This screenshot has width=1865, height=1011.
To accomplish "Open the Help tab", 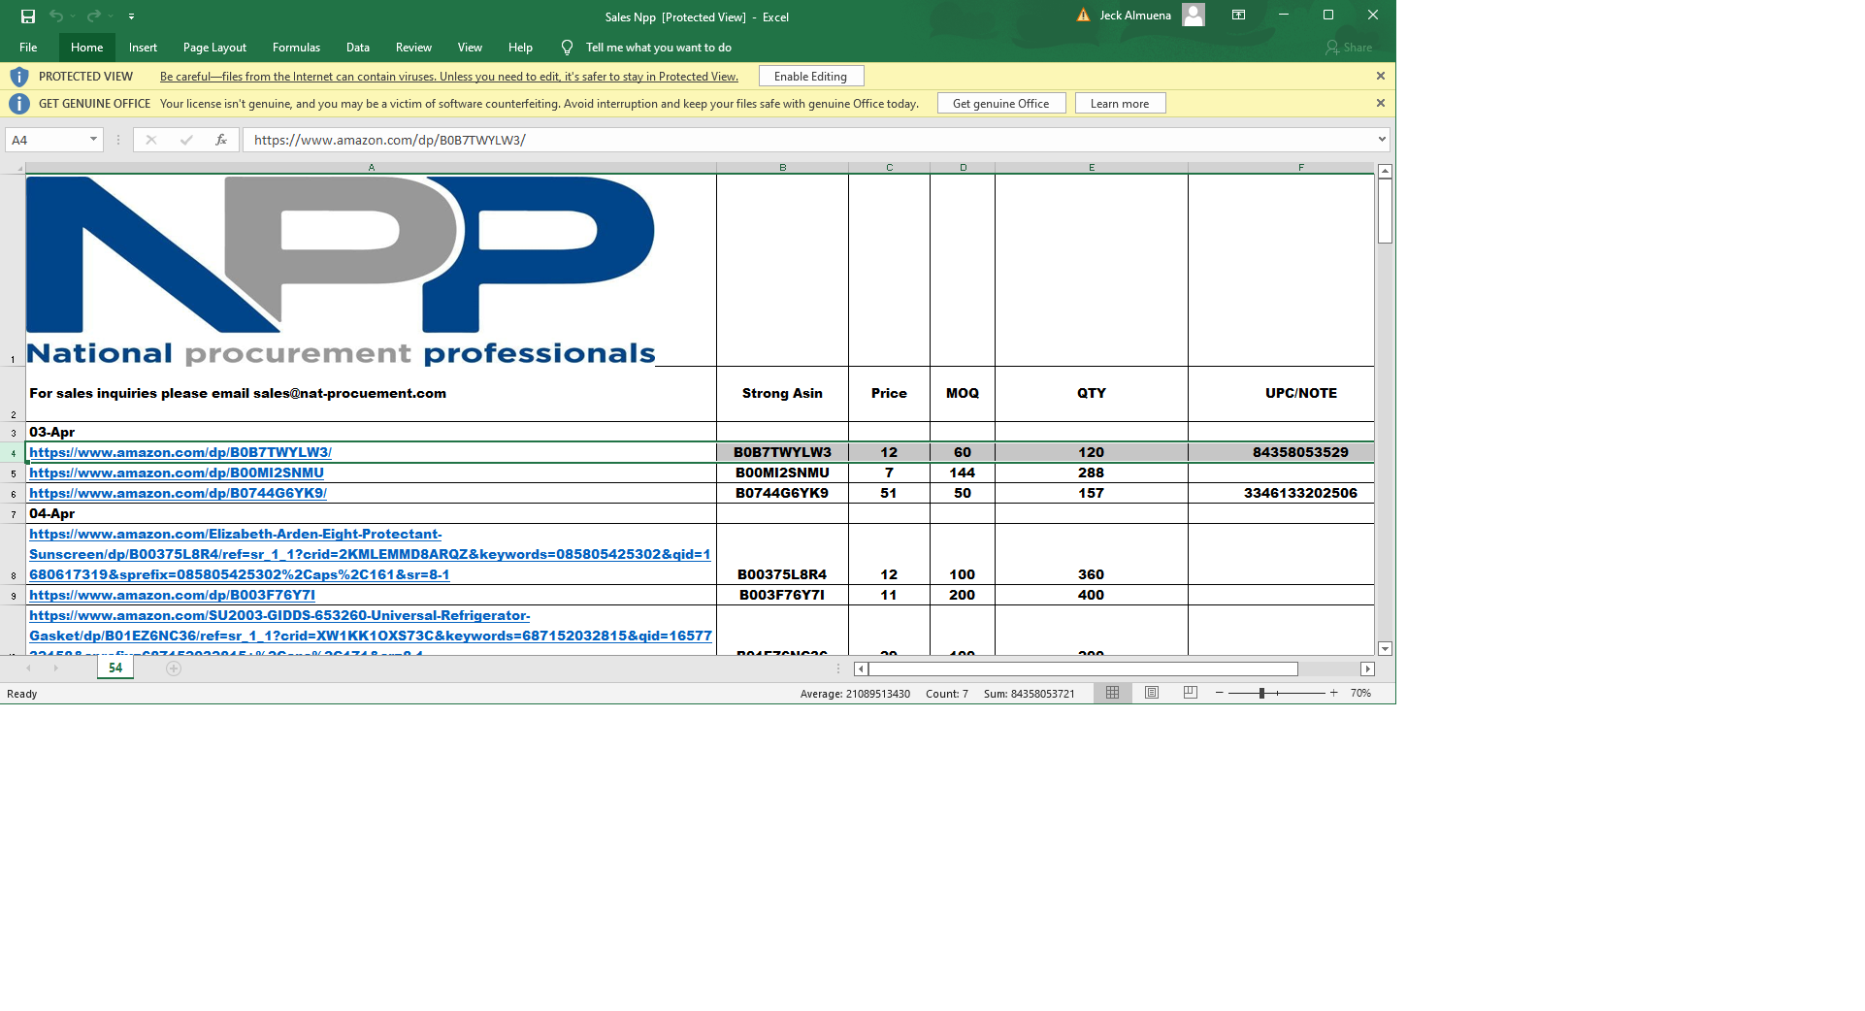I will 520,48.
